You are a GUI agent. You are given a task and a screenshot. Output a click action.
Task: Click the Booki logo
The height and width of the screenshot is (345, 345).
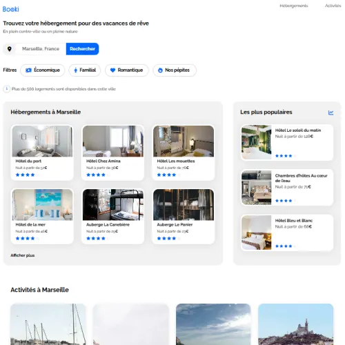pos(10,9)
